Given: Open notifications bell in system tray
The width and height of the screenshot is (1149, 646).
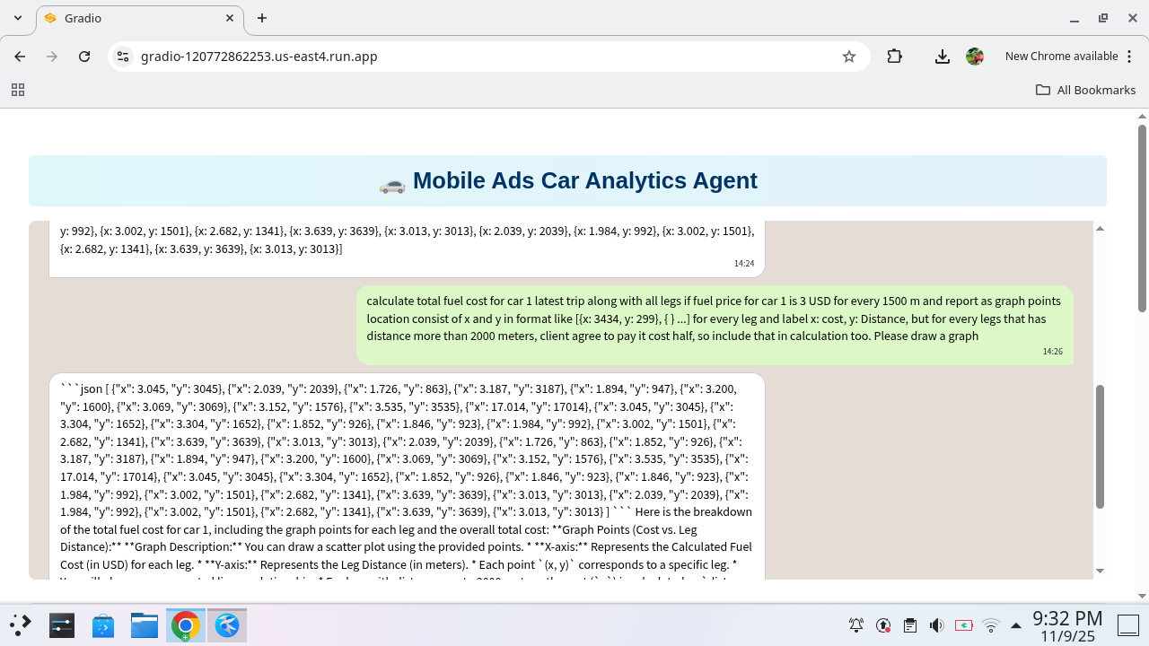Looking at the screenshot, I should coord(856,625).
